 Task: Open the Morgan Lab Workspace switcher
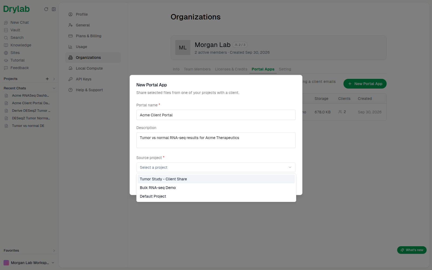point(29,263)
